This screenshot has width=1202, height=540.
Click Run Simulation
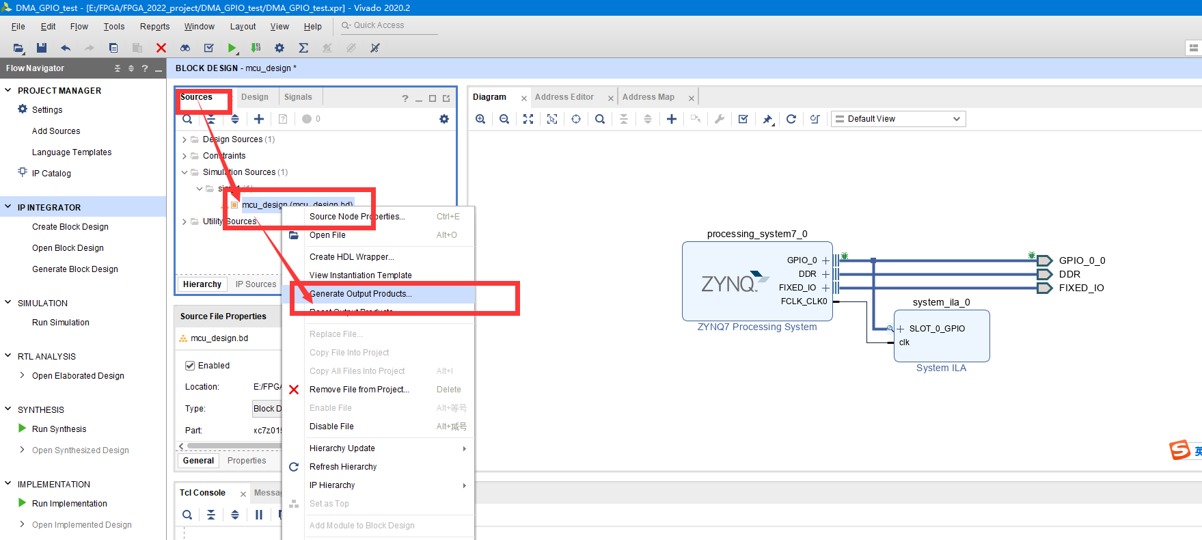coord(60,323)
